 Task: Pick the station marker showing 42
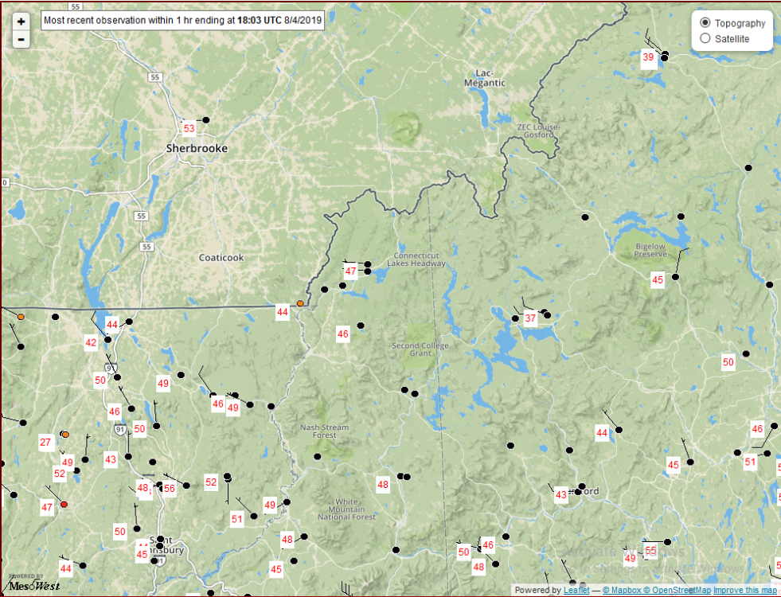click(91, 342)
